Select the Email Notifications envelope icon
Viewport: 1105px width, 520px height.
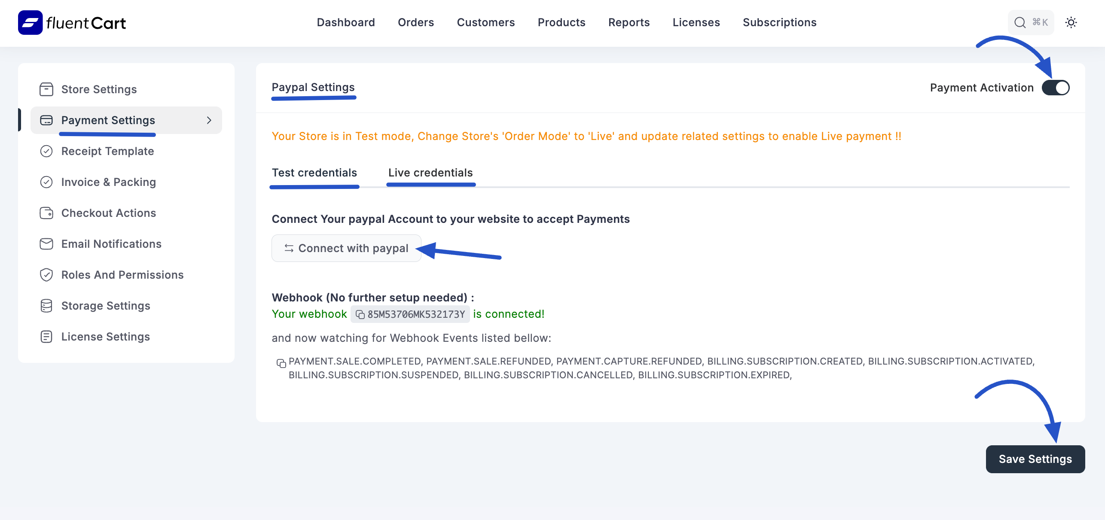coord(47,243)
